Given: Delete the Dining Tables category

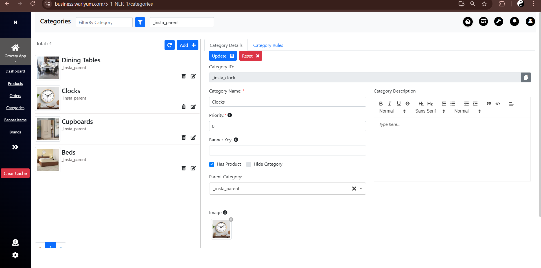Looking at the screenshot, I should [x=184, y=76].
